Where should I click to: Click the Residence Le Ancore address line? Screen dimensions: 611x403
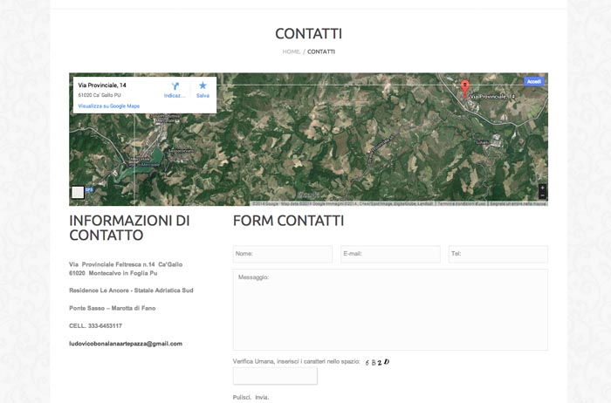[131, 290]
